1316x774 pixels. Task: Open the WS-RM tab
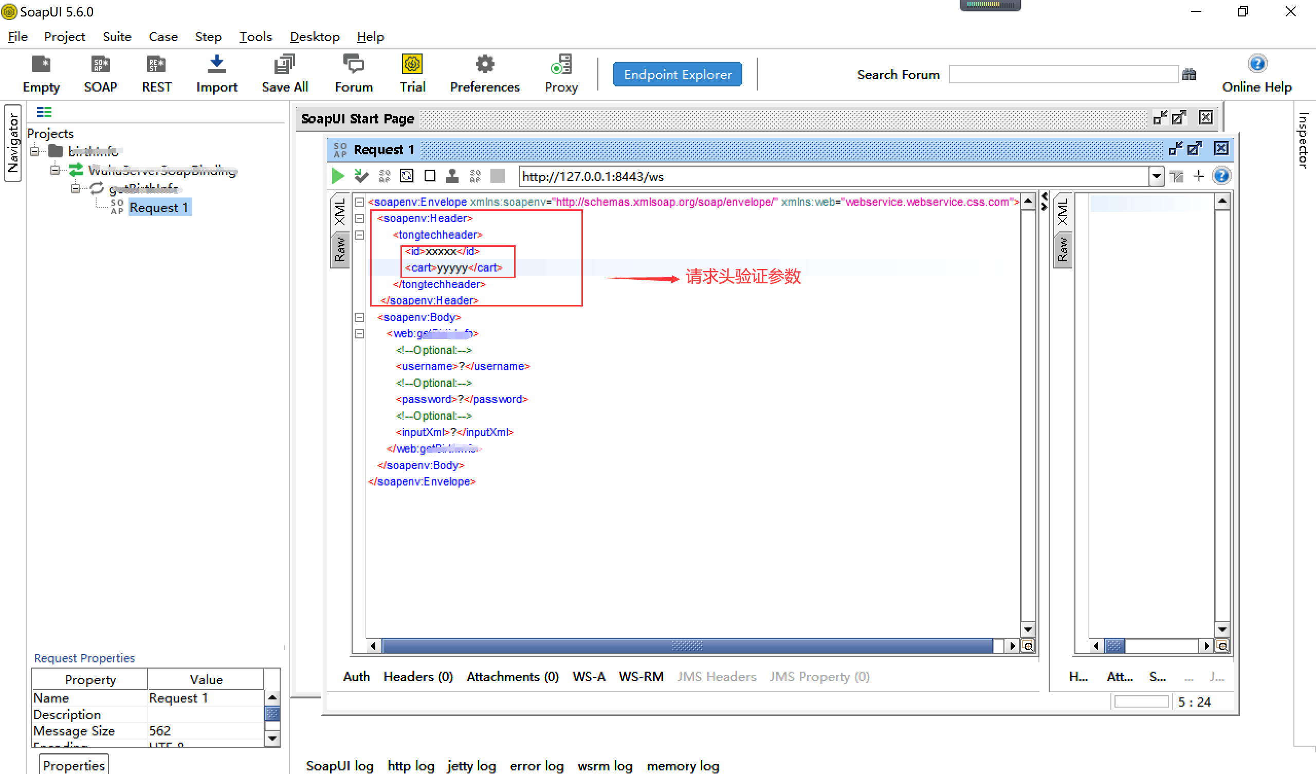tap(641, 676)
